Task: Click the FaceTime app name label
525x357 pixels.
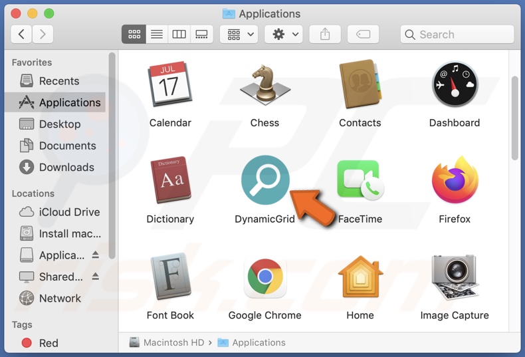Action: point(360,219)
